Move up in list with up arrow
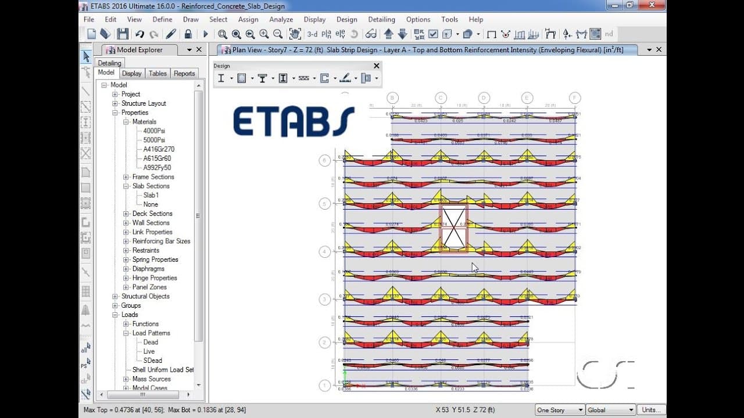Viewport: 744px width, 418px height. click(388, 34)
